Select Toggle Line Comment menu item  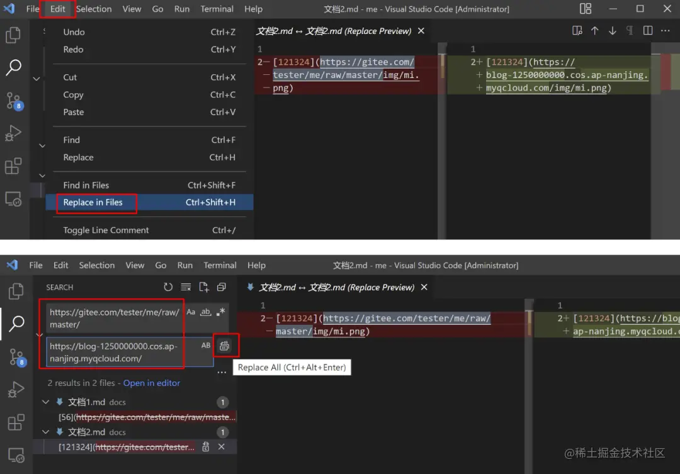click(149, 230)
